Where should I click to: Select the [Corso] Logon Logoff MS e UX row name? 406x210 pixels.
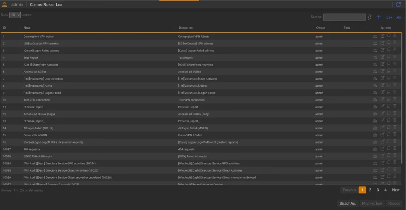(54, 142)
